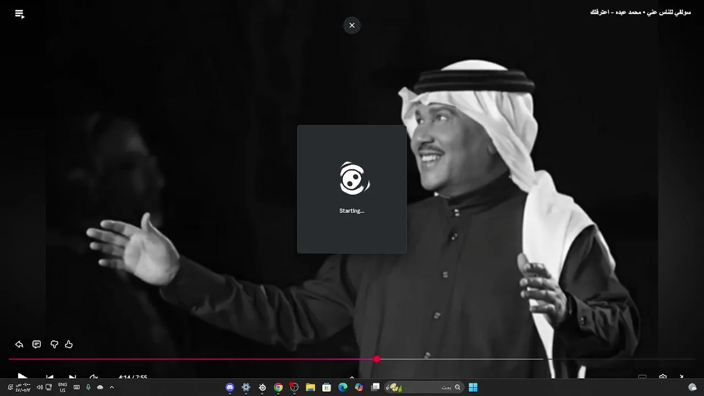Open the recording app with red badge in taskbar
704x396 pixels.
point(294,387)
